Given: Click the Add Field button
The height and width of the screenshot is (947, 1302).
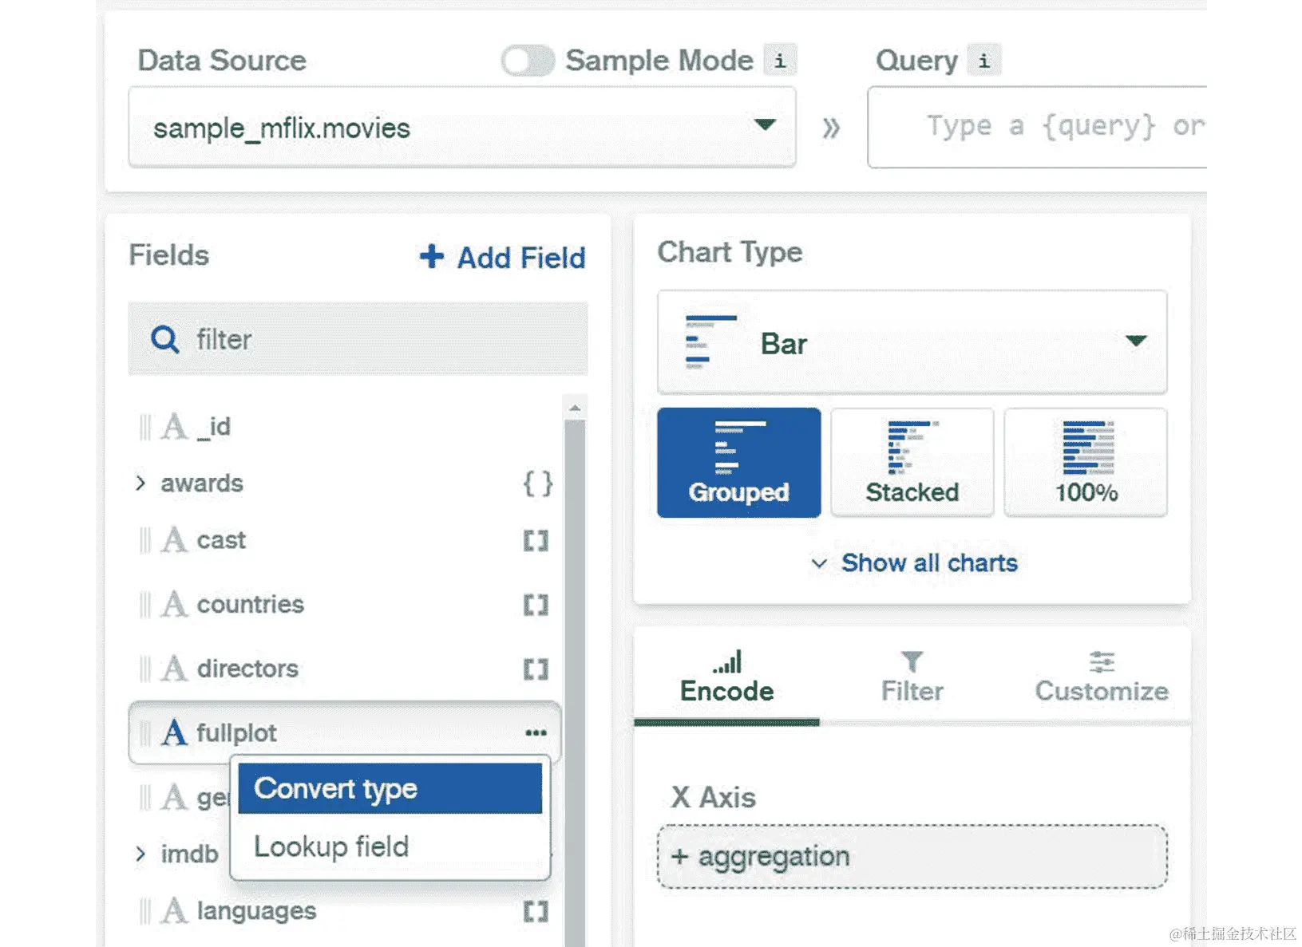Looking at the screenshot, I should coord(503,257).
